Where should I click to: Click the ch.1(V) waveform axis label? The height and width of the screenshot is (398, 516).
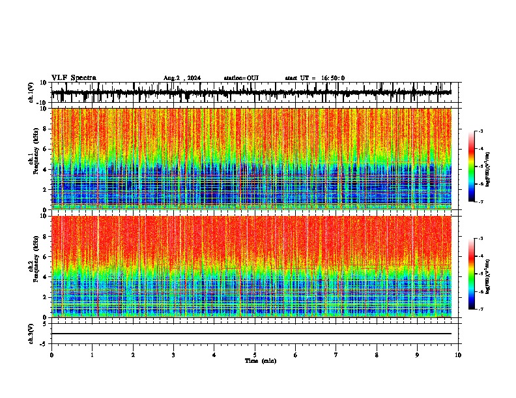[31, 92]
